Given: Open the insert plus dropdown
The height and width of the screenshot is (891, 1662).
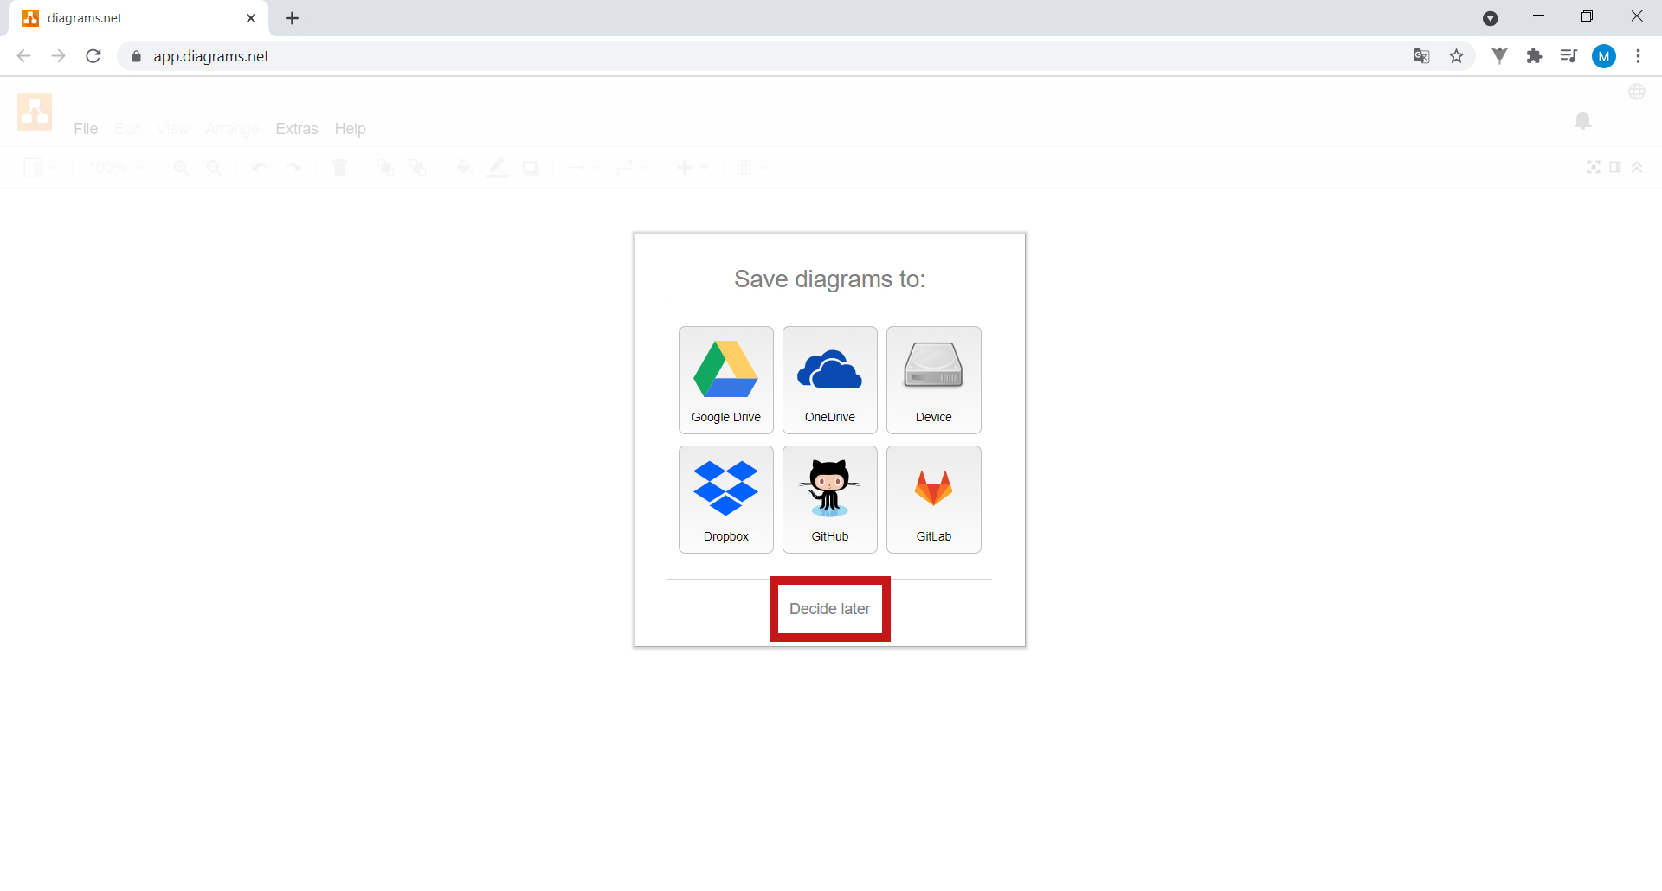Looking at the screenshot, I should pyautogui.click(x=692, y=168).
